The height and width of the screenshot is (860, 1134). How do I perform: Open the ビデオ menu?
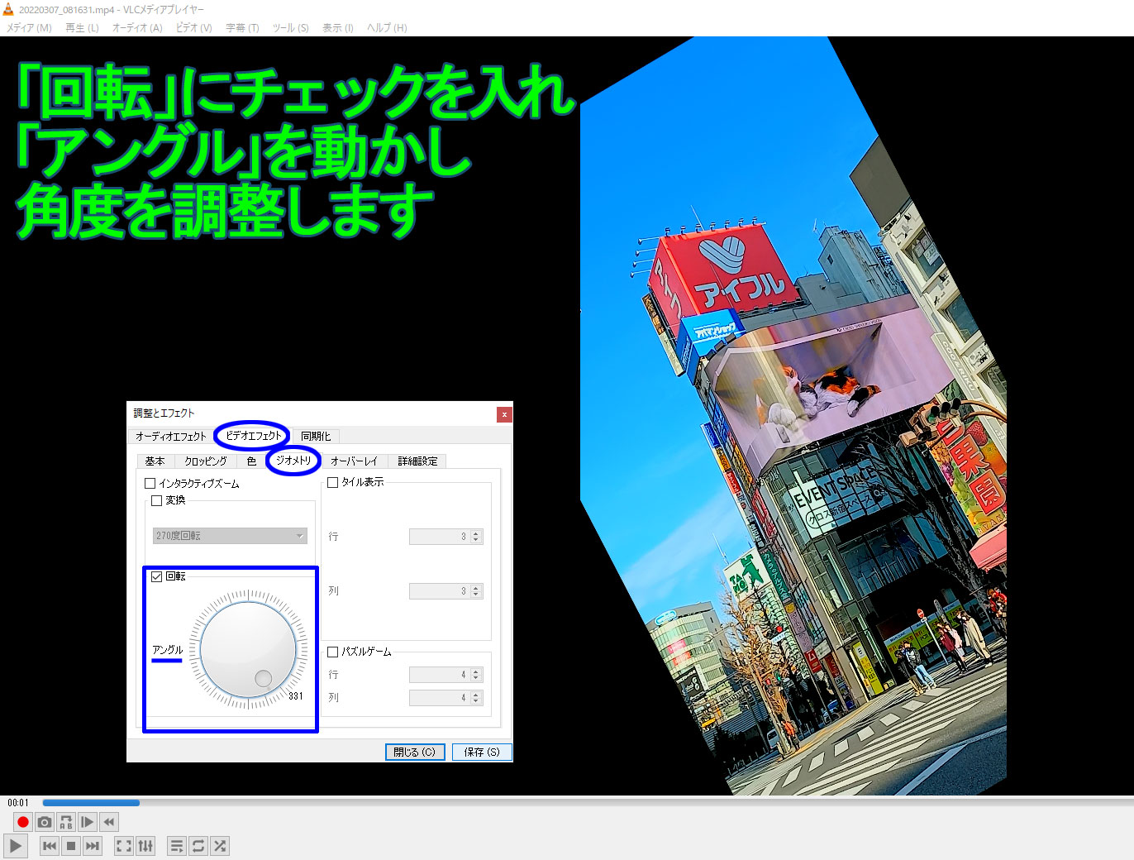click(x=193, y=27)
